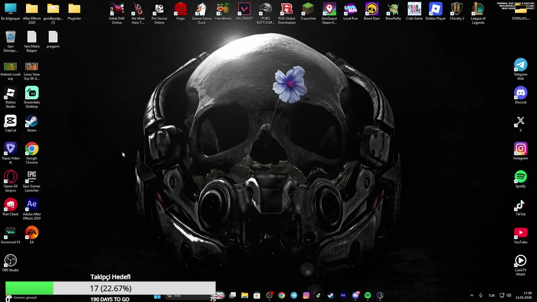Open YouTube desktop shortcut
Image resolution: width=537 pixels, height=302 pixels.
(x=521, y=236)
